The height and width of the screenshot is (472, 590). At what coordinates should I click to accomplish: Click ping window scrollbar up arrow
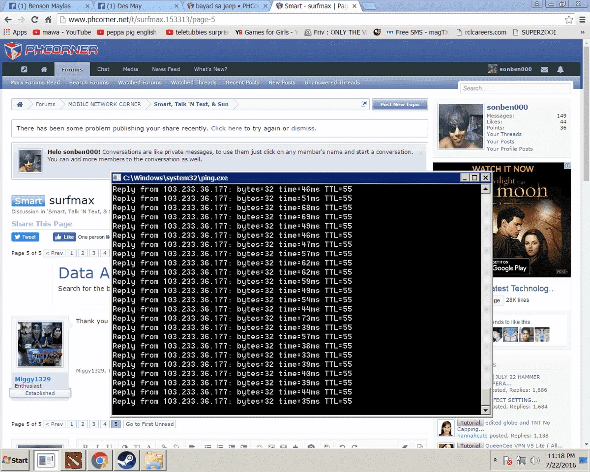coord(485,189)
